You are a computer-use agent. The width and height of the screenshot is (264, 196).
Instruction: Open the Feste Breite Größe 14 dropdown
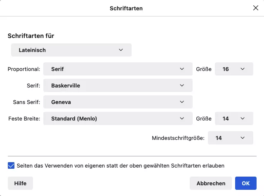234,118
